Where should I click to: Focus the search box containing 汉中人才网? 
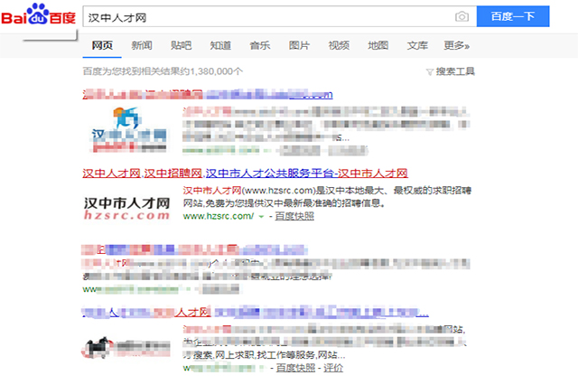tap(279, 16)
